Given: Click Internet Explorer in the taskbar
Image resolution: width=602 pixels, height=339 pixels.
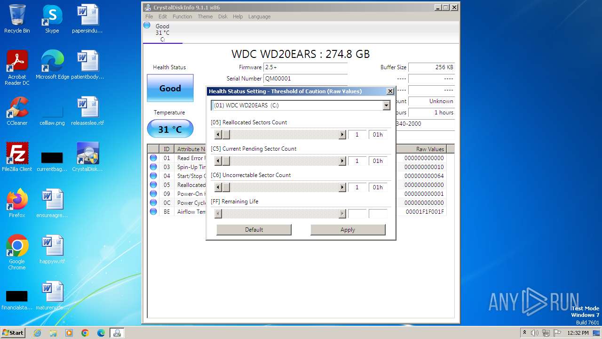Looking at the screenshot, I should click(x=37, y=333).
